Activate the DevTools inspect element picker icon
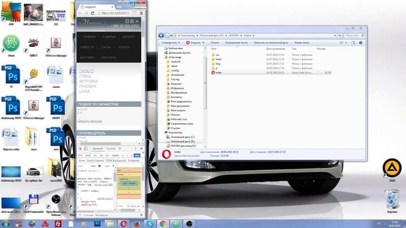This screenshot has height=228, width=406. pyautogui.click(x=81, y=149)
